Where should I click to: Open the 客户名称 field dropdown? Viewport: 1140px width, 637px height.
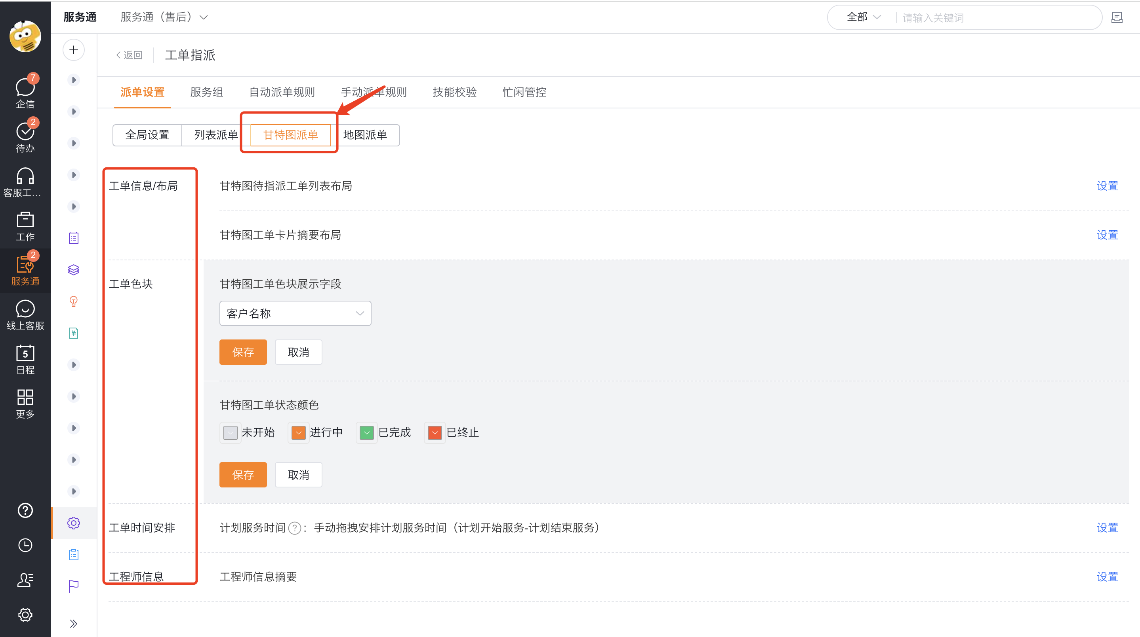295,313
